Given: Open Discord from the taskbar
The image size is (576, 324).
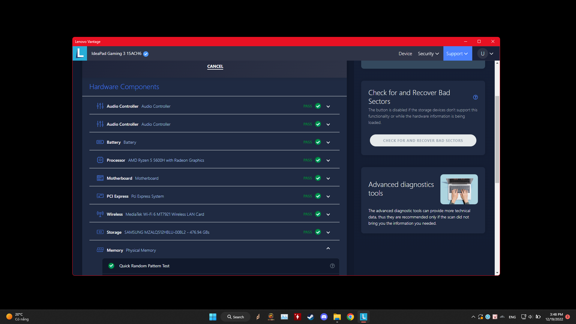Looking at the screenshot, I should pyautogui.click(x=324, y=317).
